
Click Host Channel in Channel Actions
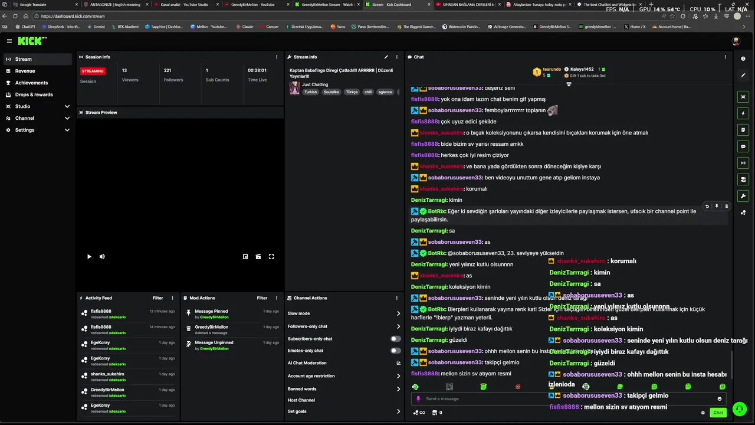click(301, 400)
